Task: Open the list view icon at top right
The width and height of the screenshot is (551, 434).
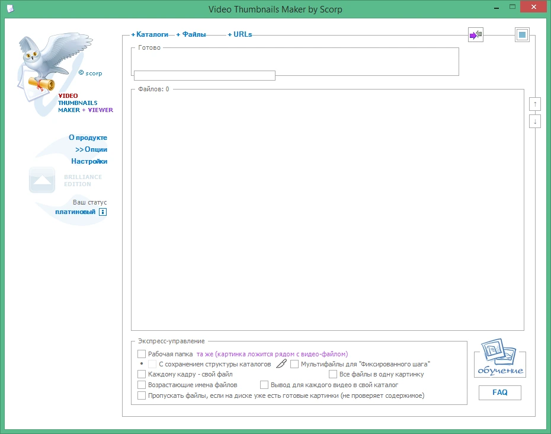Action: pos(522,34)
